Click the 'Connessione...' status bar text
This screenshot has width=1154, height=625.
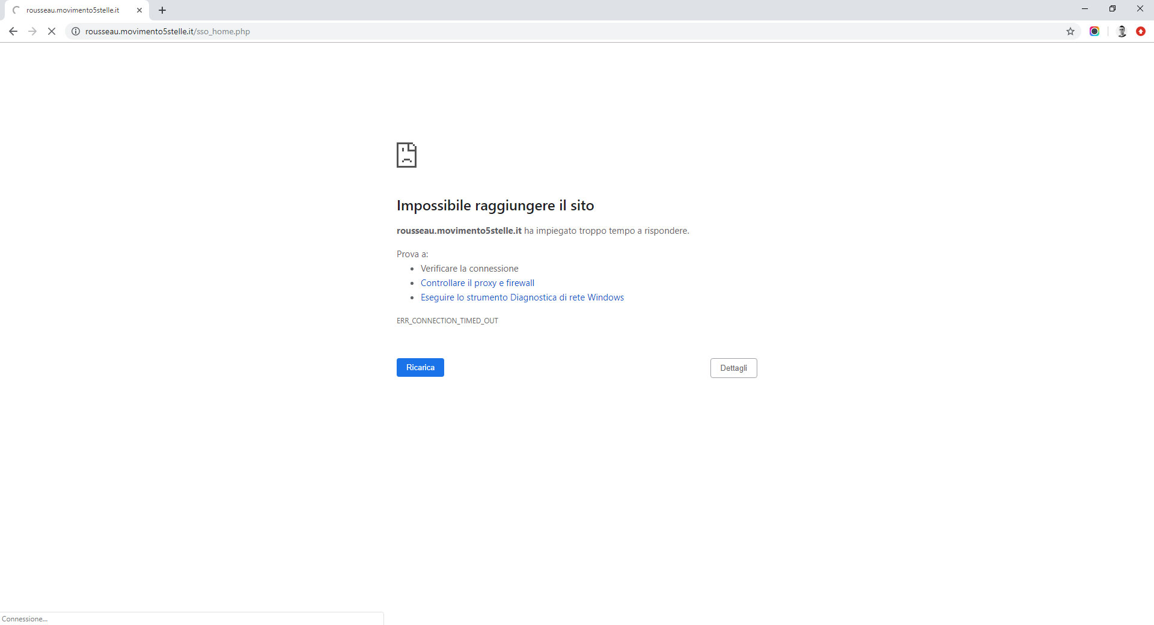pos(25,619)
